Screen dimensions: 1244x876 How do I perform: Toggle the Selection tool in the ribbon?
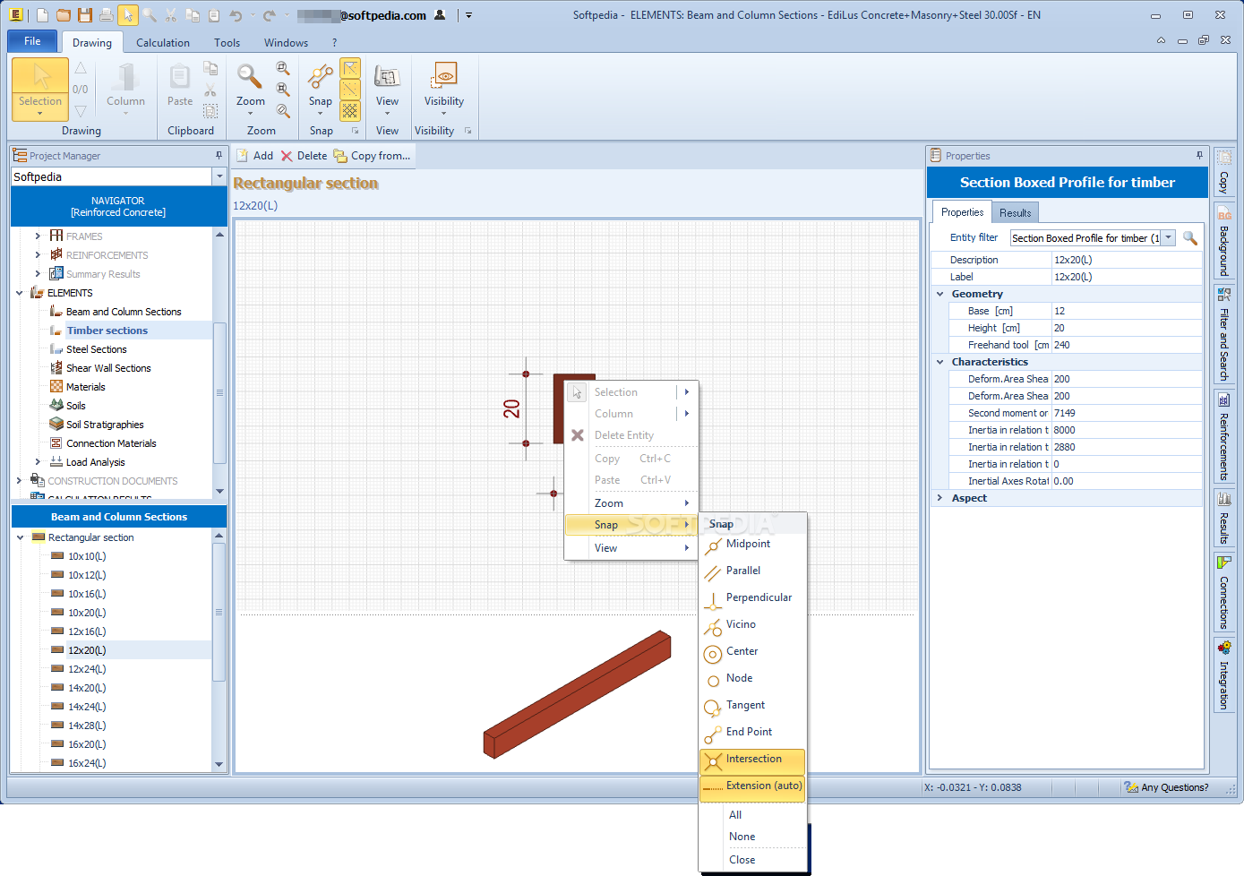coord(40,89)
